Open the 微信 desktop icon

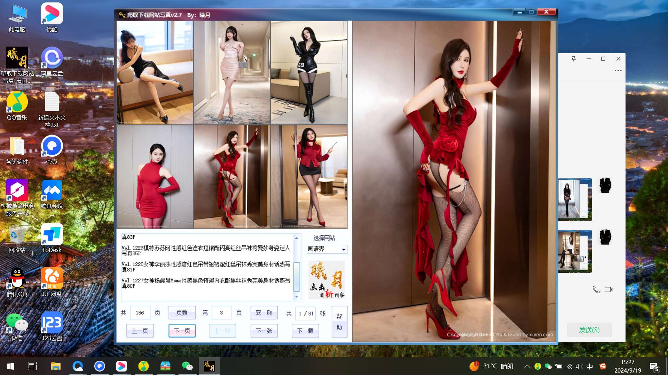17,327
